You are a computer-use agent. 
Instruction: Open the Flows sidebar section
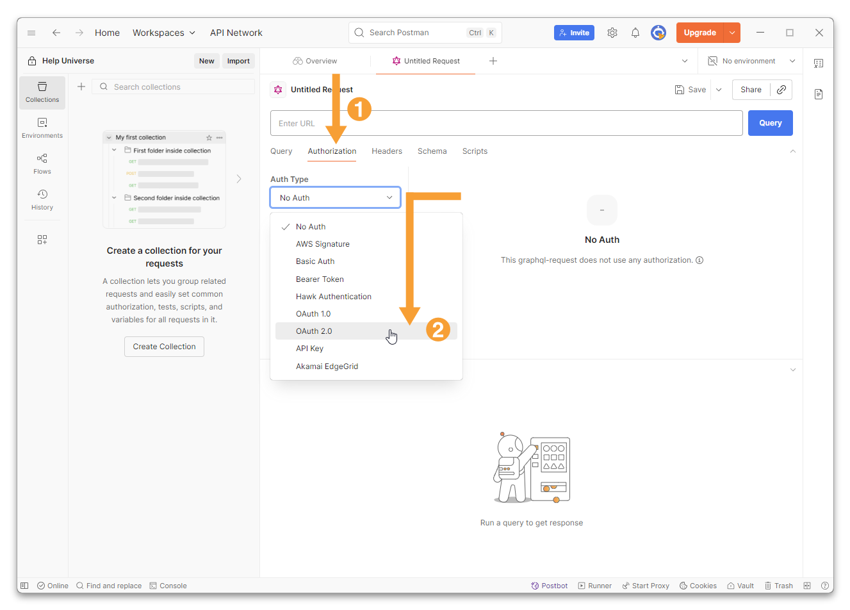[42, 164]
